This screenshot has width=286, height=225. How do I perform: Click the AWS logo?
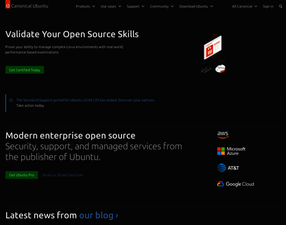coord(223,135)
